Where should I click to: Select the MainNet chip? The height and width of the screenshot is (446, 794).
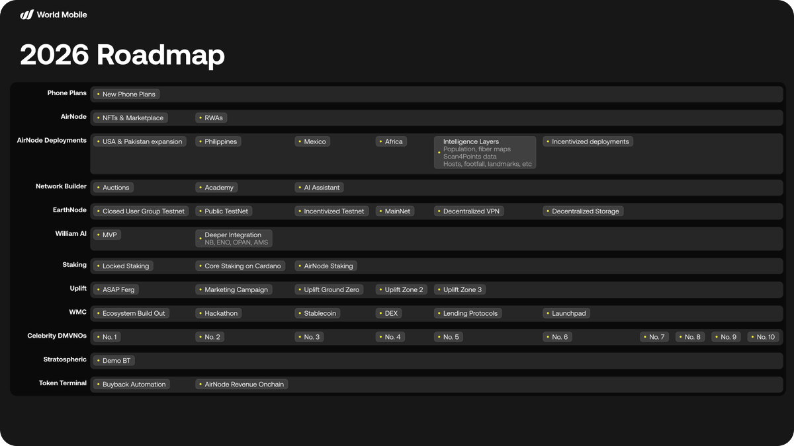(395, 211)
